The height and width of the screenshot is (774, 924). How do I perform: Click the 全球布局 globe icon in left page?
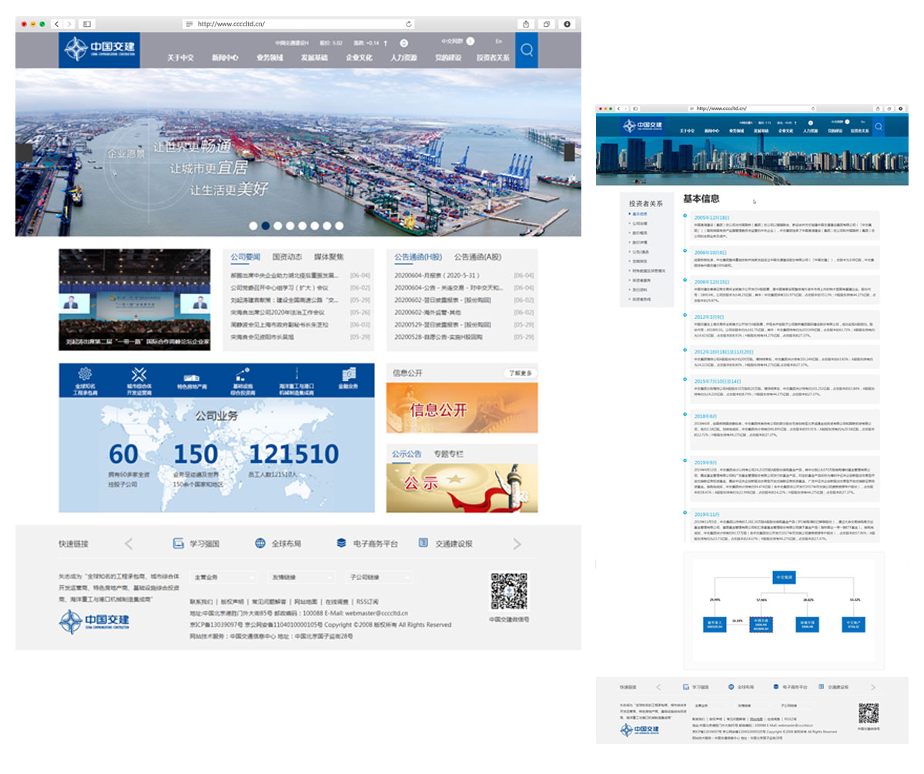(x=259, y=543)
